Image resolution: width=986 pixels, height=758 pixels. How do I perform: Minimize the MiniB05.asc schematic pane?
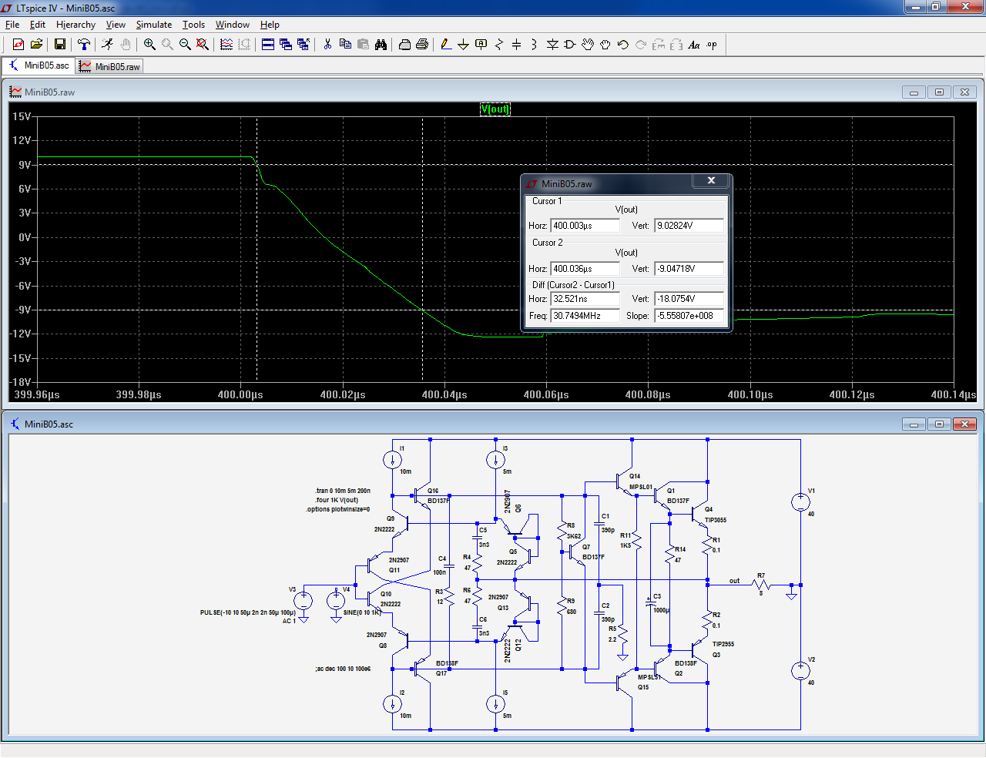tap(914, 424)
